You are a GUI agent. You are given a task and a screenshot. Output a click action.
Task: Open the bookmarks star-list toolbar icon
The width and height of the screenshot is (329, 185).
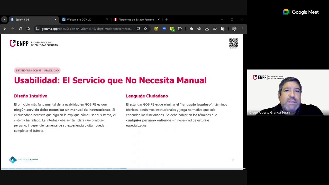199,29
